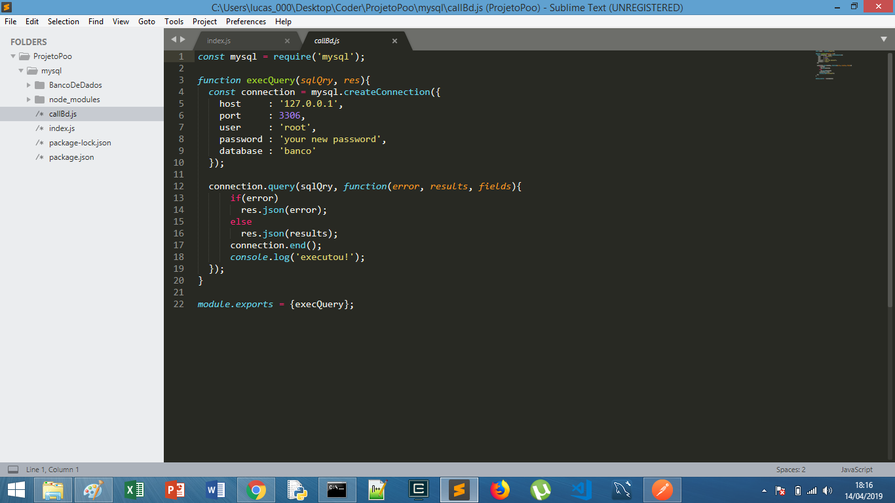Open Visual Studio Code from the taskbar

click(x=581, y=490)
